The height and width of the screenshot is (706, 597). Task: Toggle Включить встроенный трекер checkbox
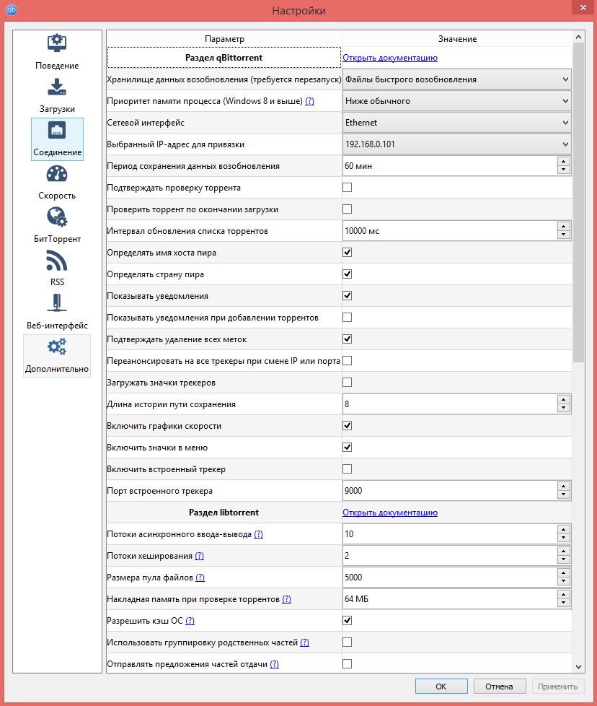click(347, 469)
